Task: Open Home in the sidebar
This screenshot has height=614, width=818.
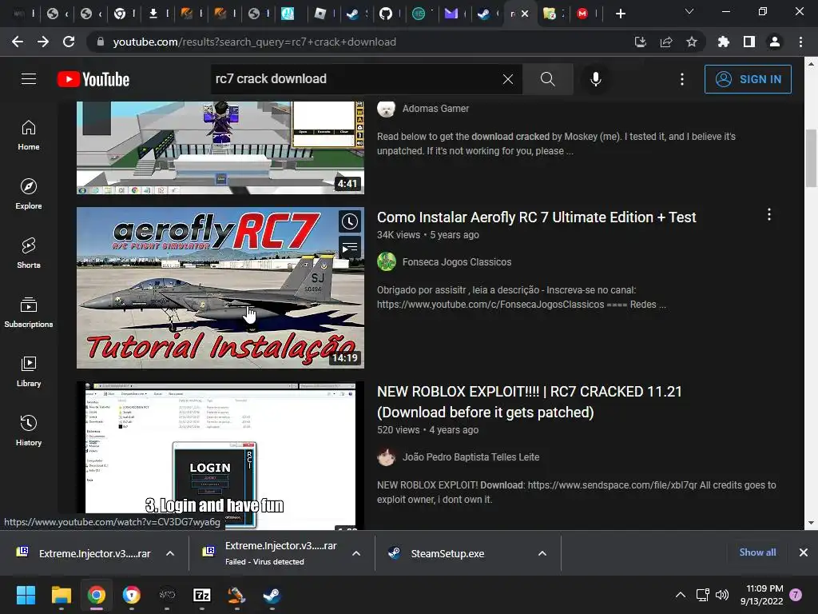Action: click(x=29, y=135)
